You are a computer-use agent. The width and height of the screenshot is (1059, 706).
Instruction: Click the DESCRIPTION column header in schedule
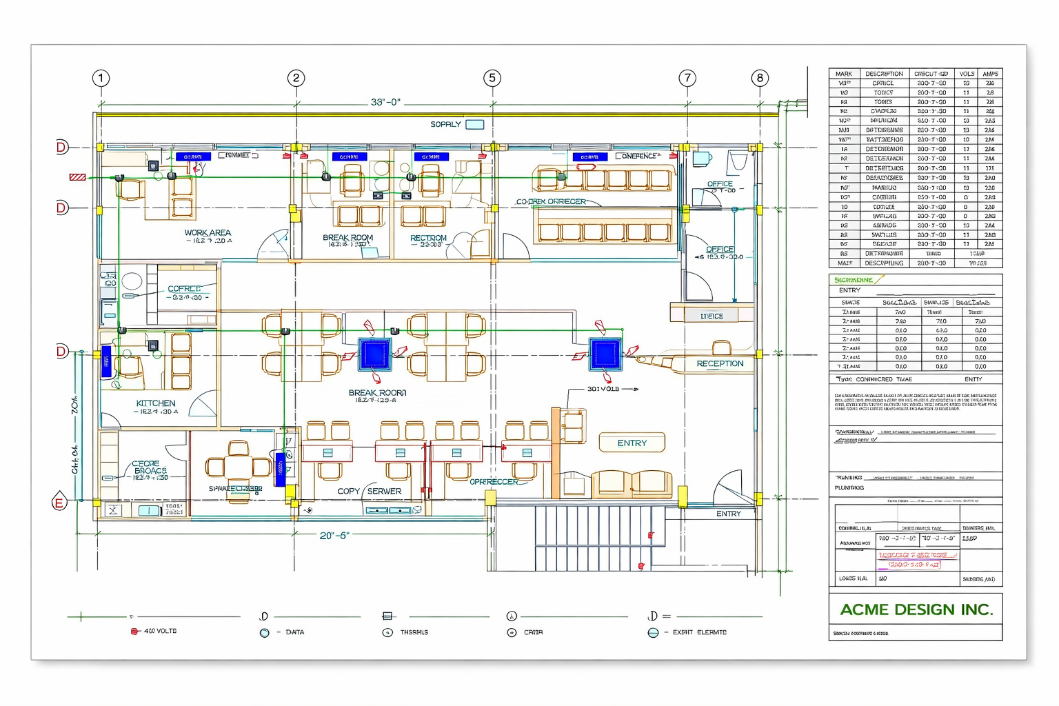[884, 74]
